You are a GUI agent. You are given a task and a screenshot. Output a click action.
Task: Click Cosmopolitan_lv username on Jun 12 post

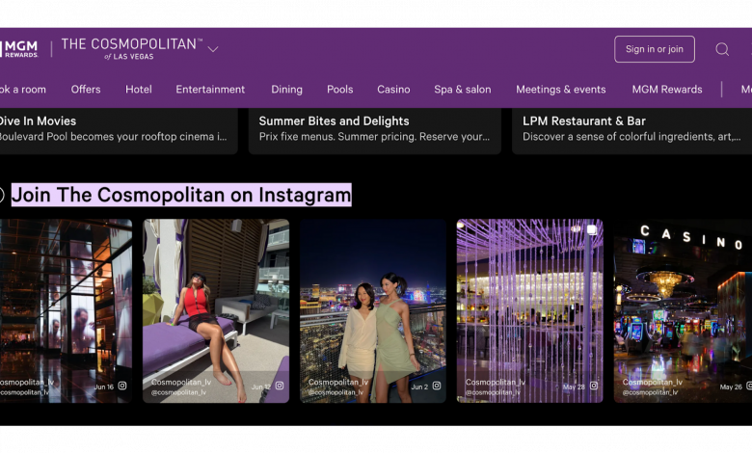coord(181,382)
